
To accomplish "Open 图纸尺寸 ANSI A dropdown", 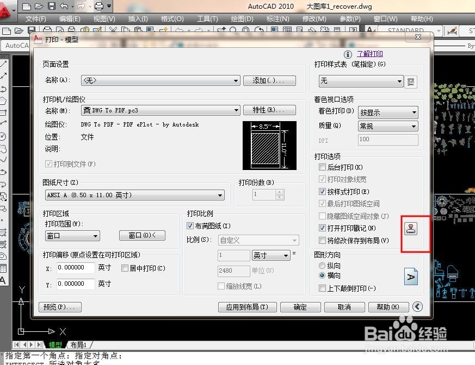I will click(135, 195).
